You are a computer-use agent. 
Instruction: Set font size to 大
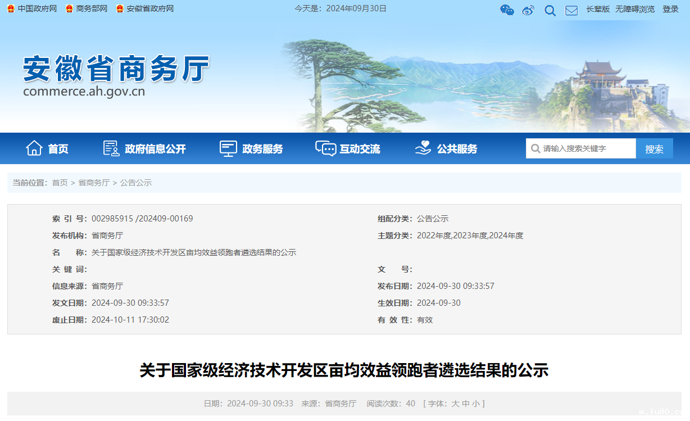456,404
